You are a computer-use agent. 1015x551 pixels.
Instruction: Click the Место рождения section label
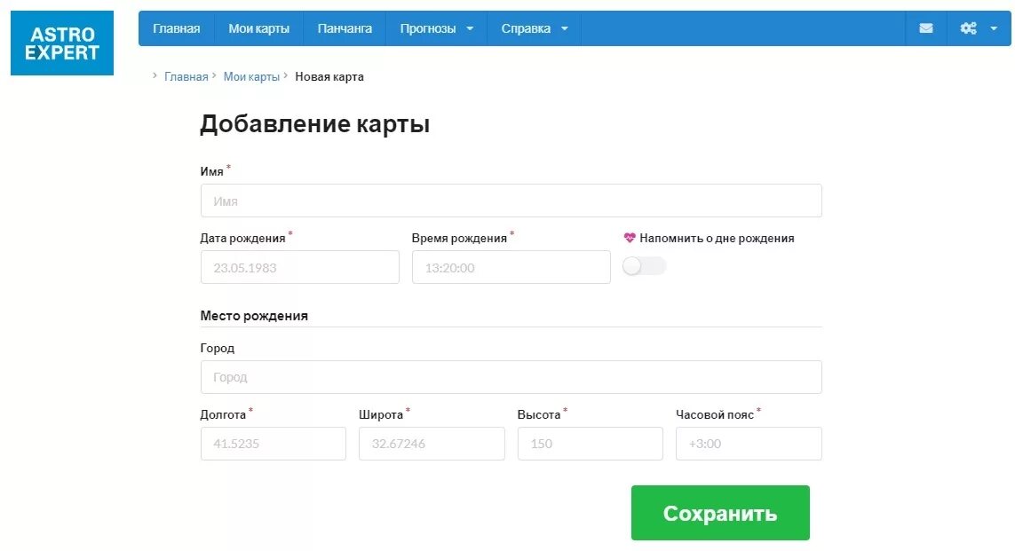tap(254, 316)
